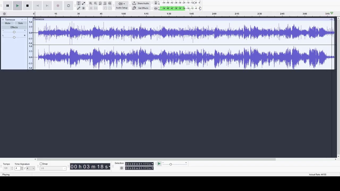Click the Zoom Out magnifier
Screen dimensions: 340x191
[95, 3]
